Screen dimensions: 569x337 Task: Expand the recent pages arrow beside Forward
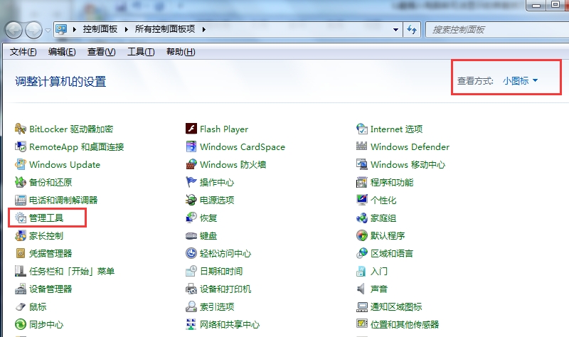pos(48,31)
